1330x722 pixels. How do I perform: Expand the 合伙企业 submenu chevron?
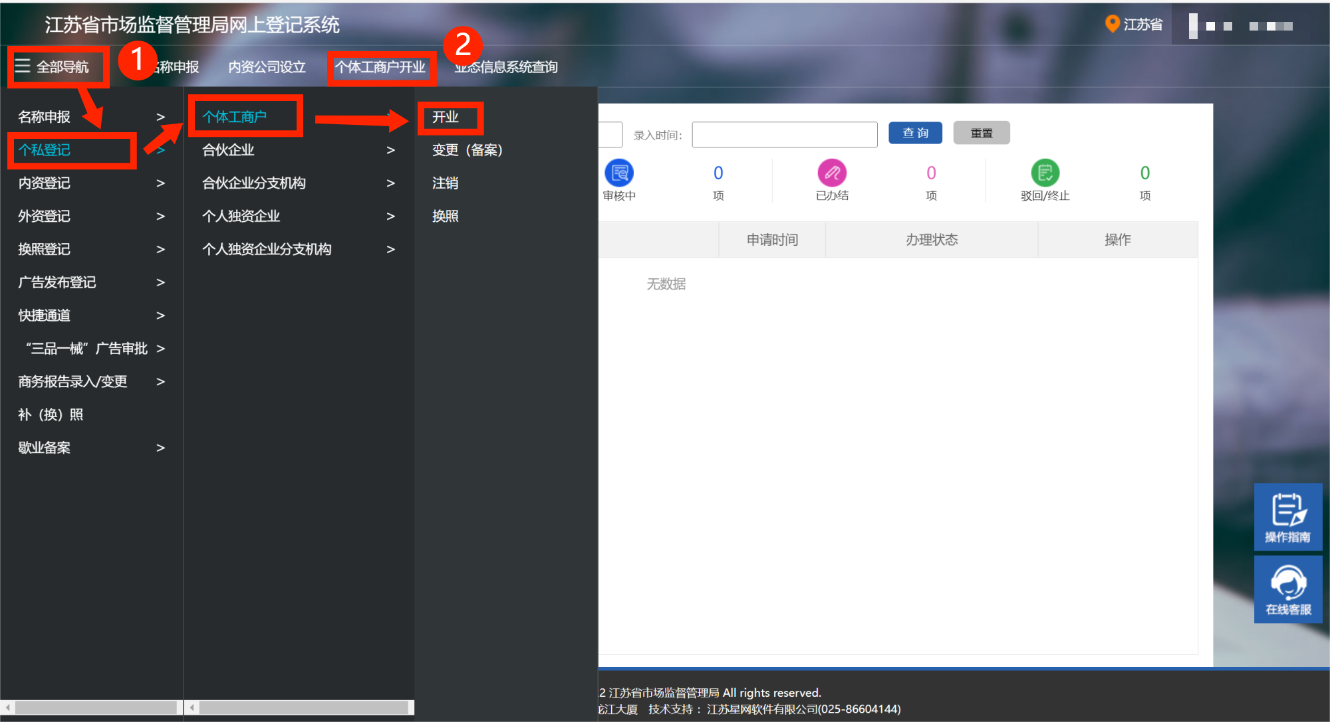click(390, 150)
